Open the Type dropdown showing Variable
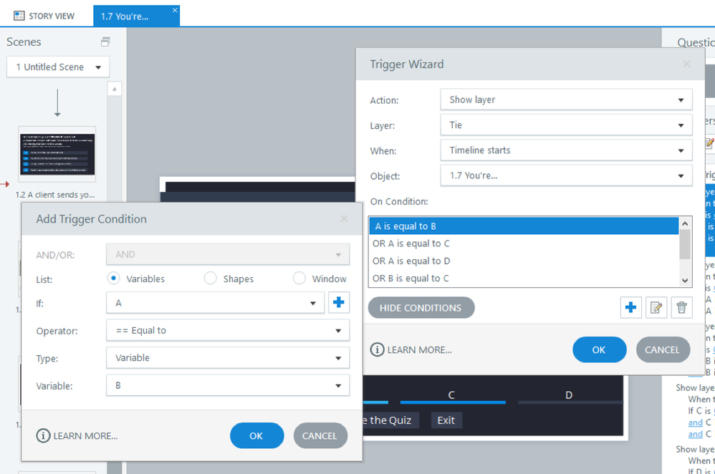Screen dimensions: 715x474 point(228,358)
